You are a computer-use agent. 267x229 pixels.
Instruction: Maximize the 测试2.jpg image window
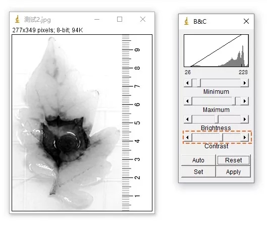120,19
